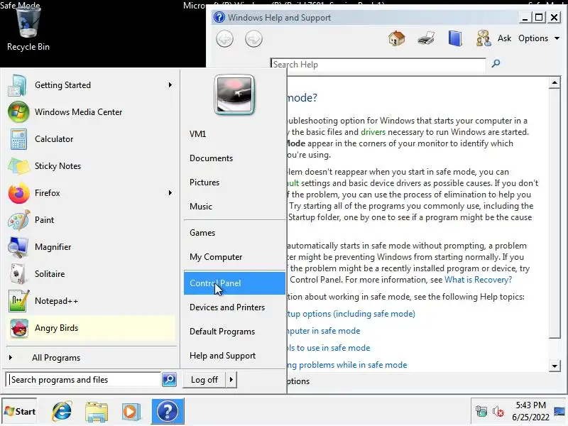Launch Firefox from Start menu
Screen dimensions: 568x426
point(91,193)
